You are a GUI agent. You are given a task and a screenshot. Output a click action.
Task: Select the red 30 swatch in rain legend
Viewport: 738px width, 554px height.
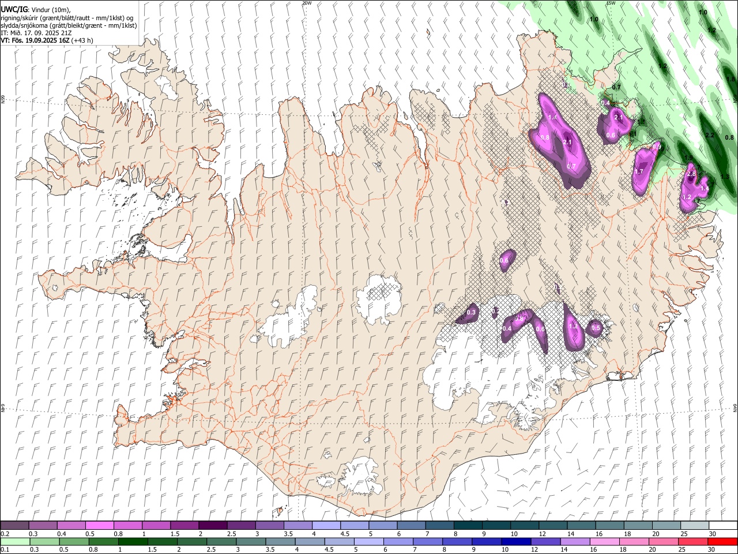tap(722, 541)
